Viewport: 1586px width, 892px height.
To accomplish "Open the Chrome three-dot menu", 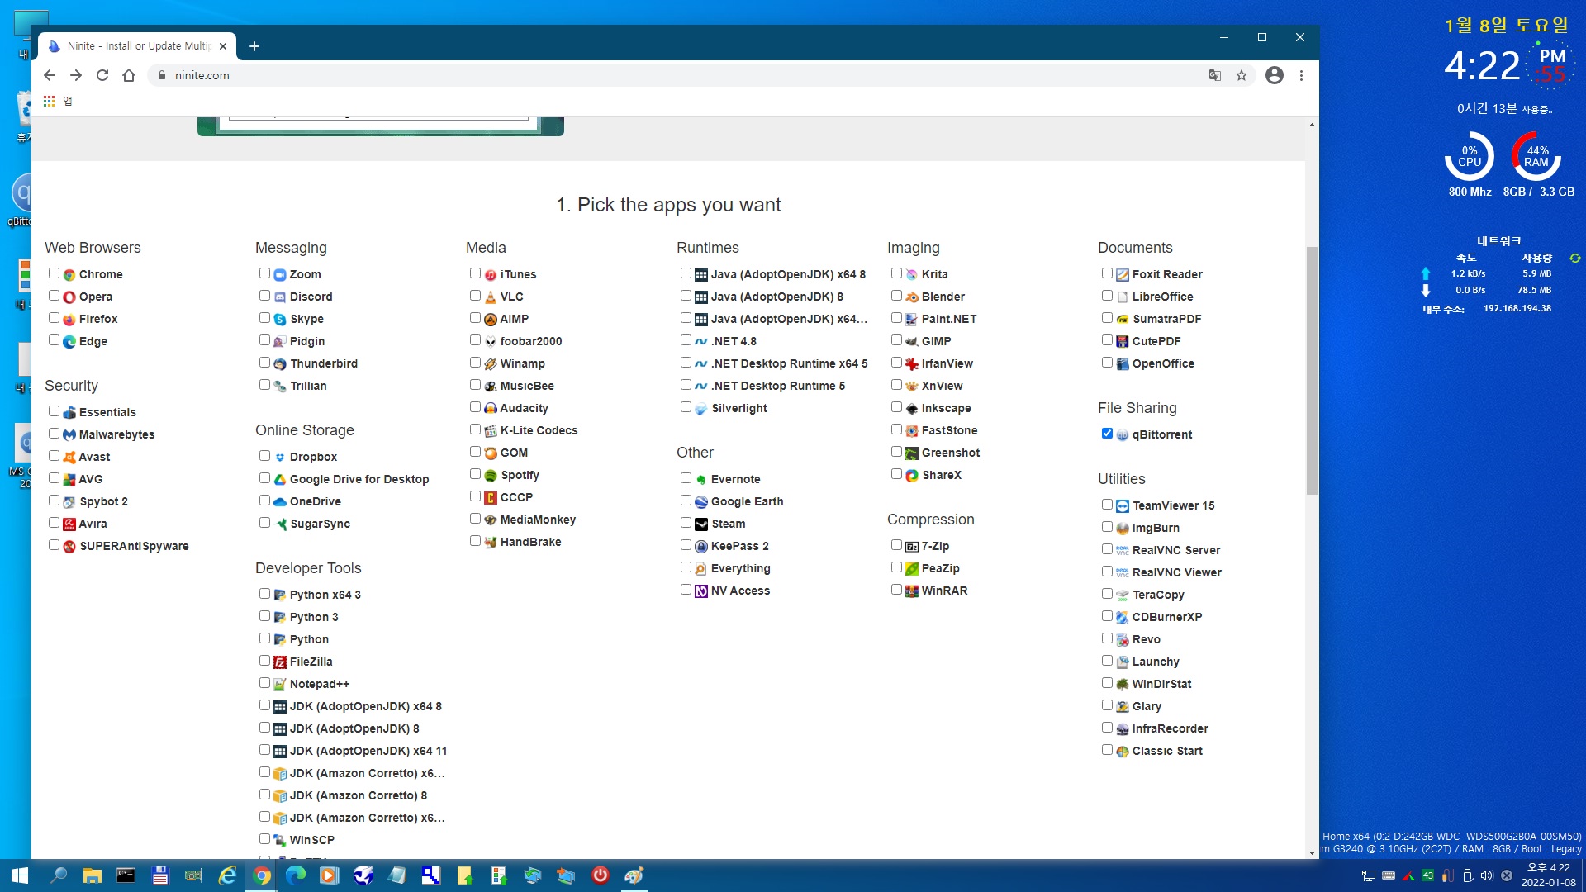I will click(x=1301, y=75).
